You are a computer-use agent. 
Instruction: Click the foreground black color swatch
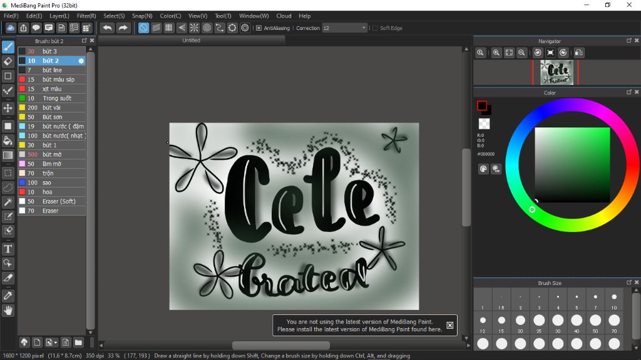pos(482,106)
